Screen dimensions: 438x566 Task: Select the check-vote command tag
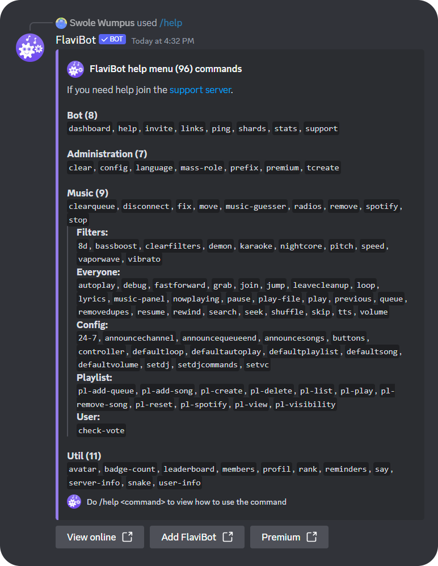pos(101,430)
